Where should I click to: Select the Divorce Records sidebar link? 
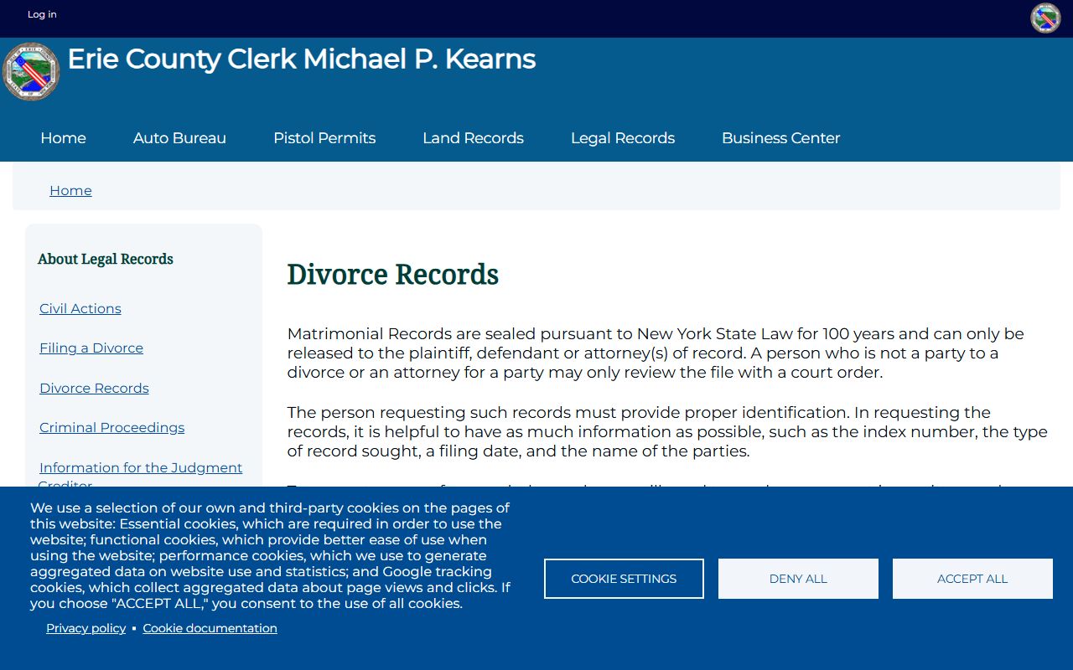coord(94,389)
